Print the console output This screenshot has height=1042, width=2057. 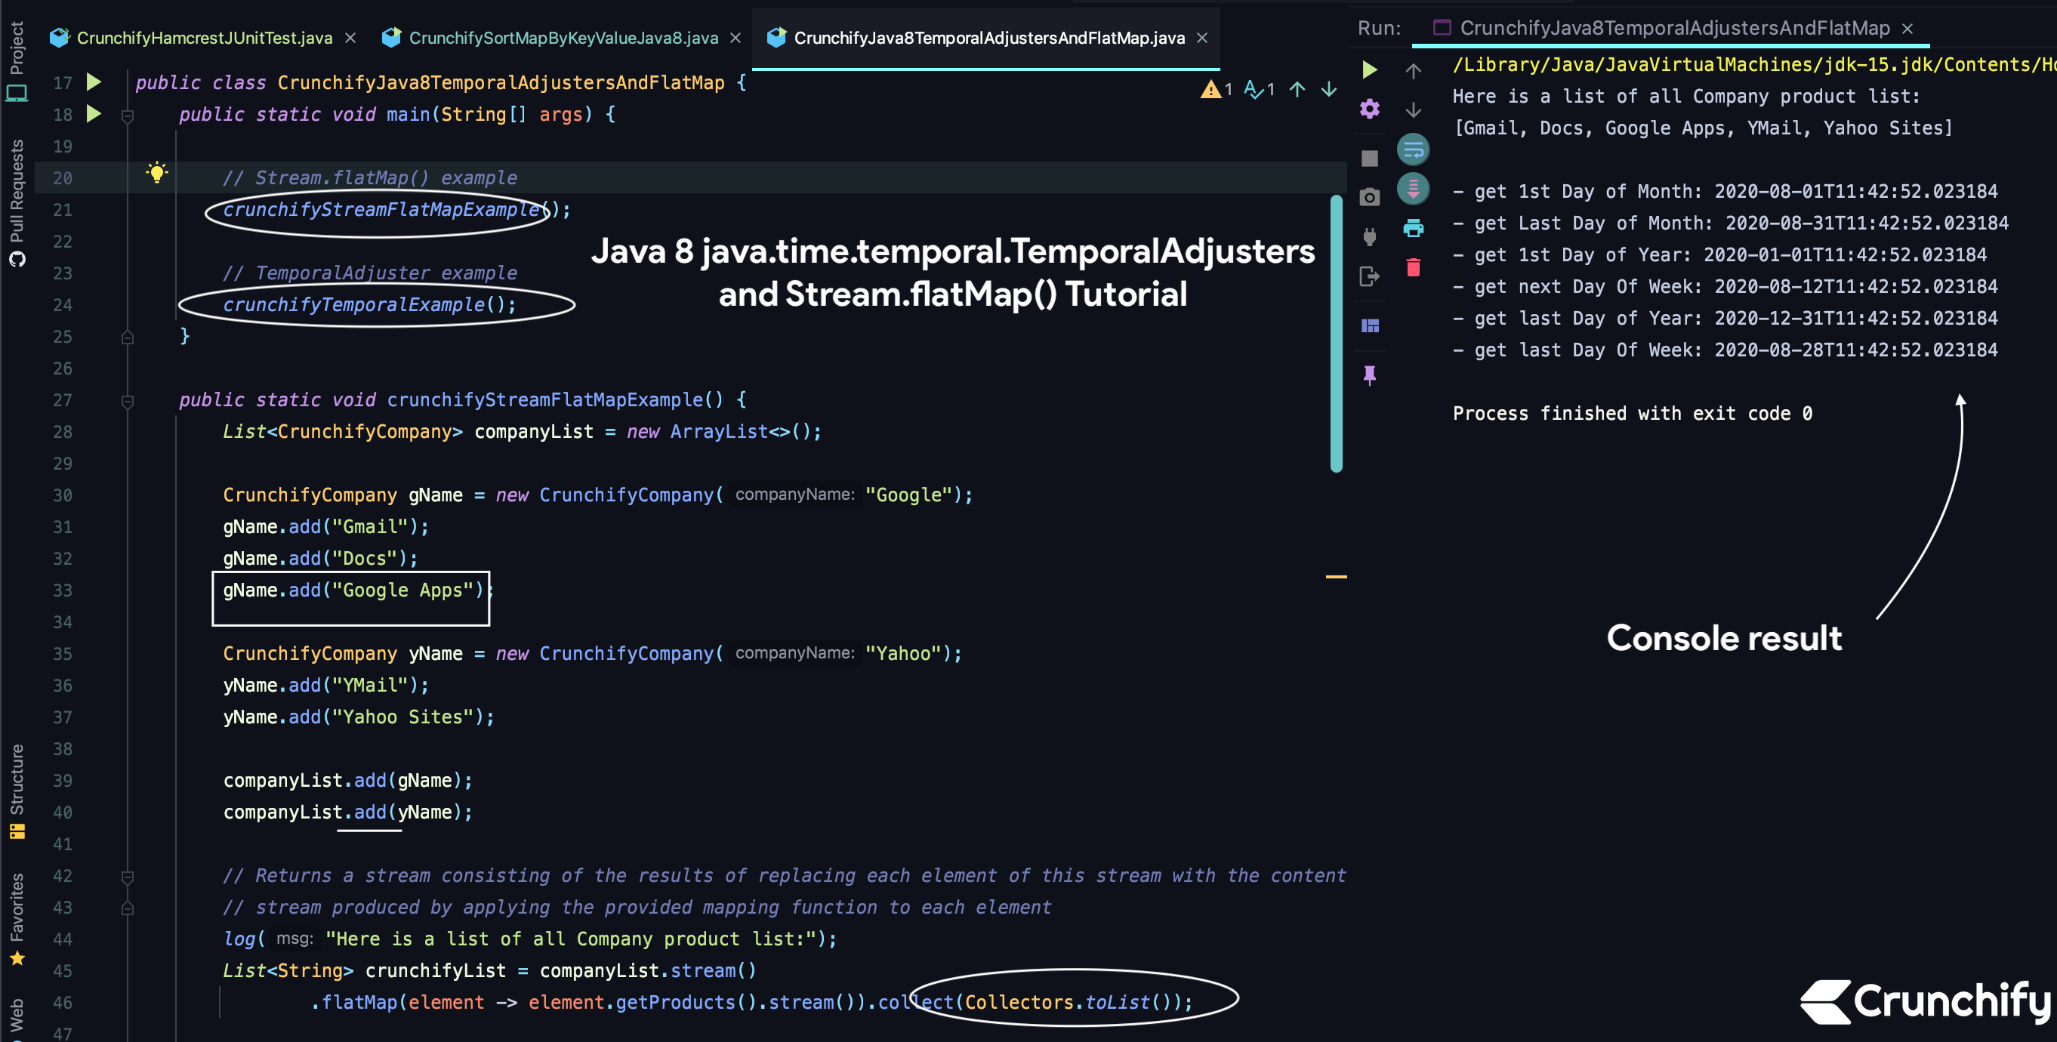[x=1414, y=228]
